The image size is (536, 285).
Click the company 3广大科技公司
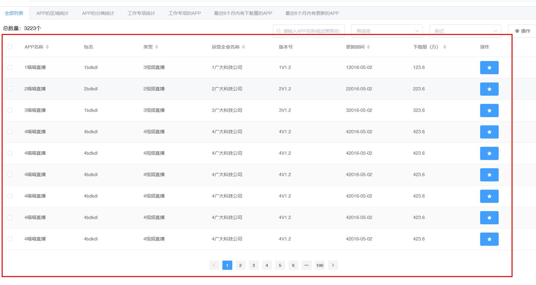[x=227, y=110]
